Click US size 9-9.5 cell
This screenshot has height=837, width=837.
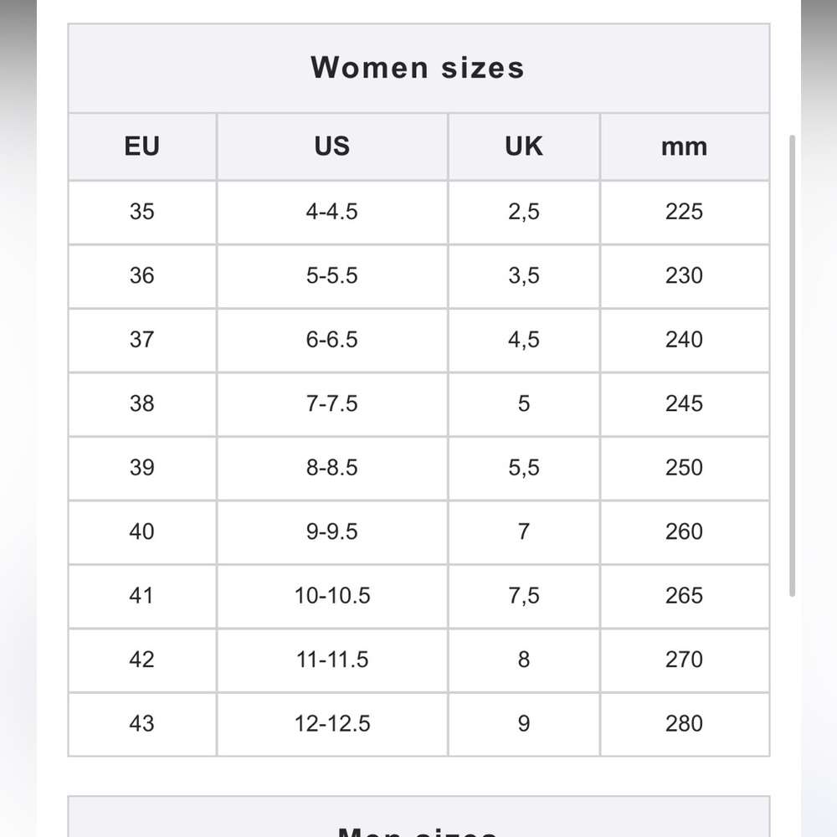(x=332, y=532)
